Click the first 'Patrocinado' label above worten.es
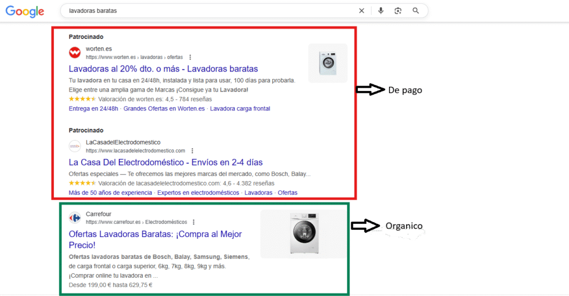Viewport: 569px width, 296px height. 86,37
